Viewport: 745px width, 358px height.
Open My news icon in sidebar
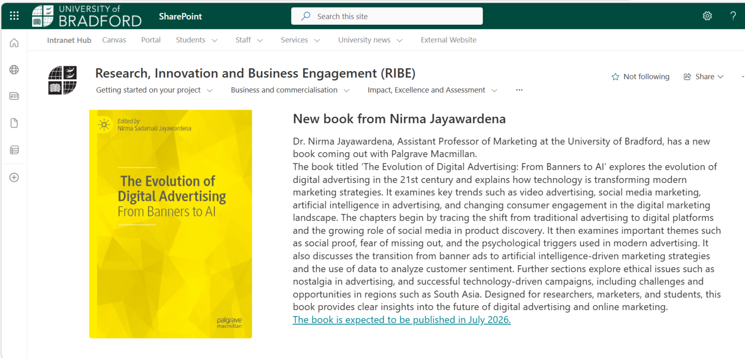pyautogui.click(x=14, y=96)
